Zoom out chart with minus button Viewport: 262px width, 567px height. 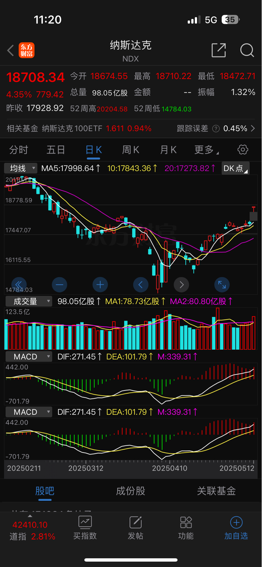59,284
